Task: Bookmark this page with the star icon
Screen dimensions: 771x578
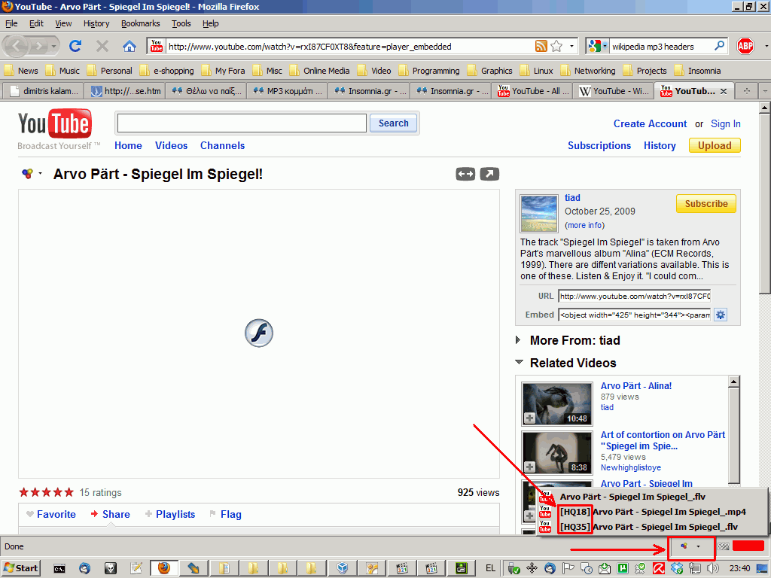Action: (556, 46)
